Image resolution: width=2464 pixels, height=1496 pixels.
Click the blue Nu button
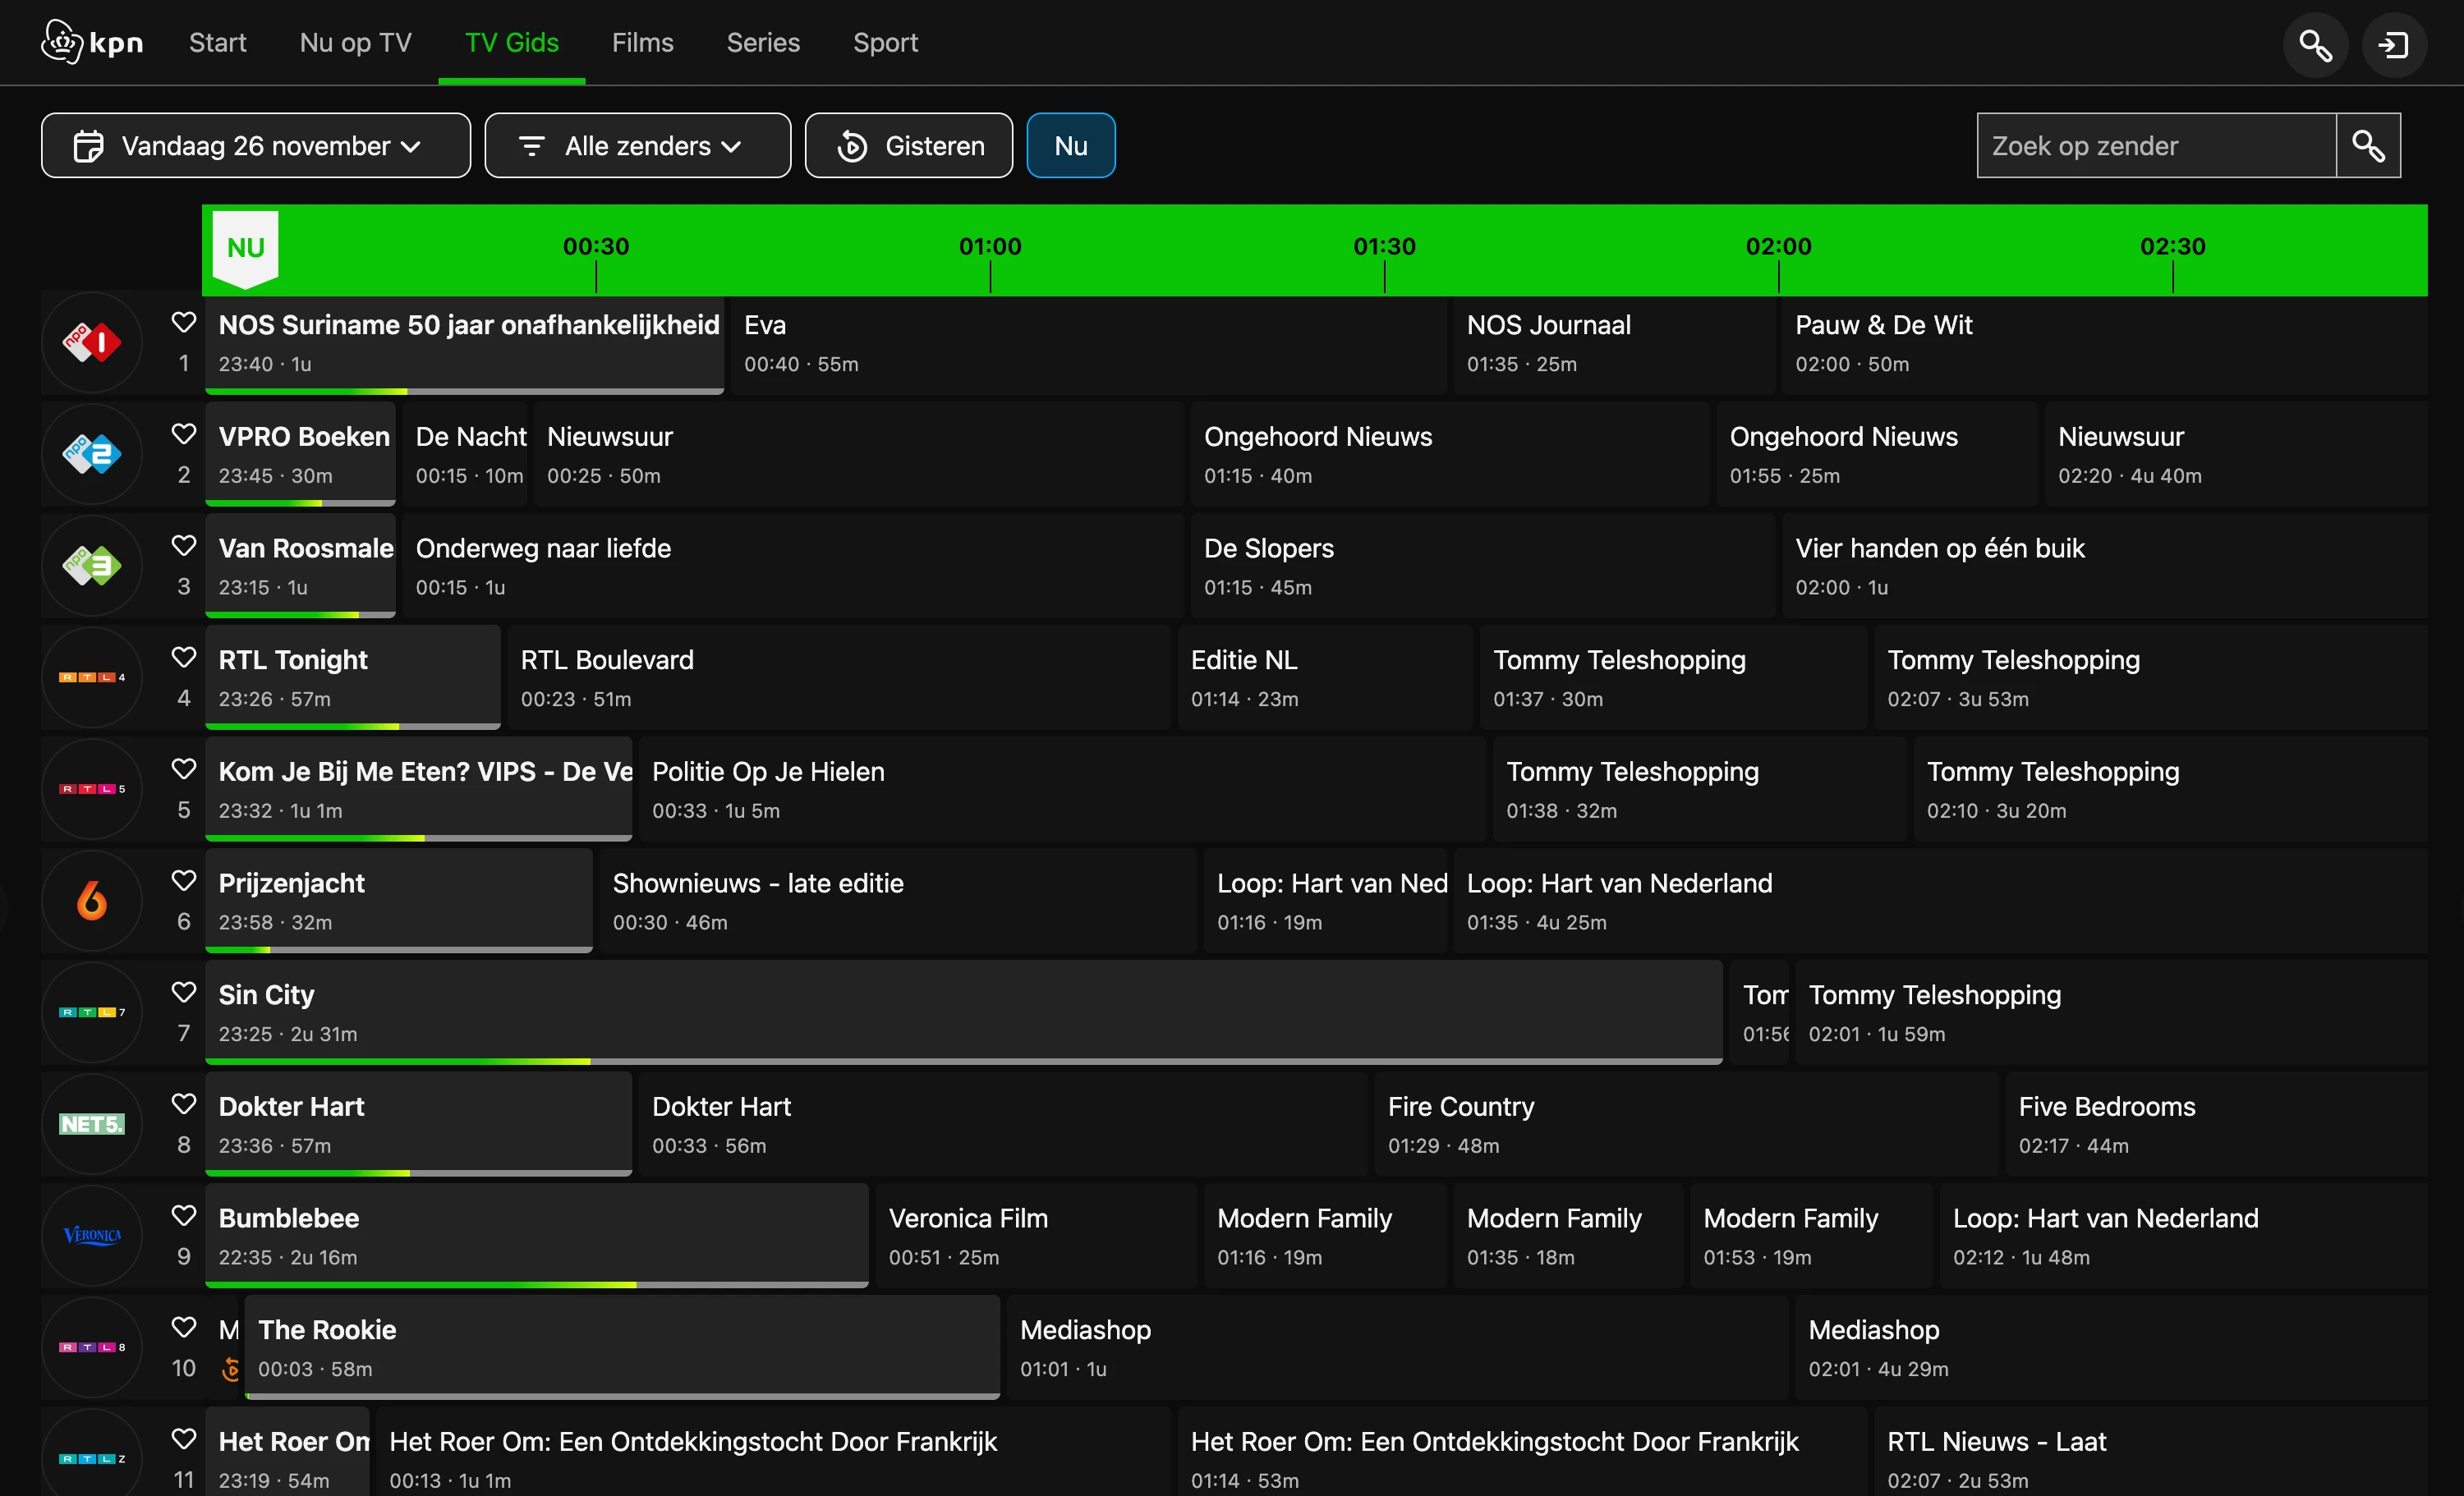tap(1070, 146)
